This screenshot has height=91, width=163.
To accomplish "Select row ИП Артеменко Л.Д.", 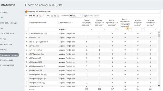I will 91,83.
